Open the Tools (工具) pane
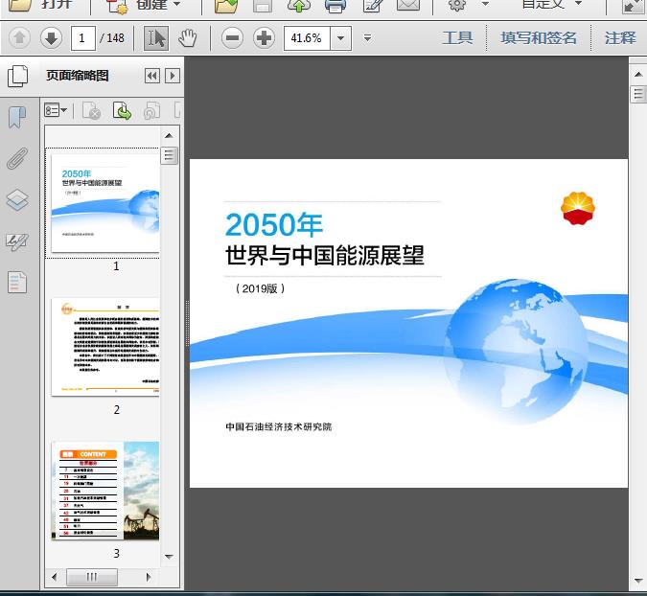The width and height of the screenshot is (647, 596). (457, 38)
